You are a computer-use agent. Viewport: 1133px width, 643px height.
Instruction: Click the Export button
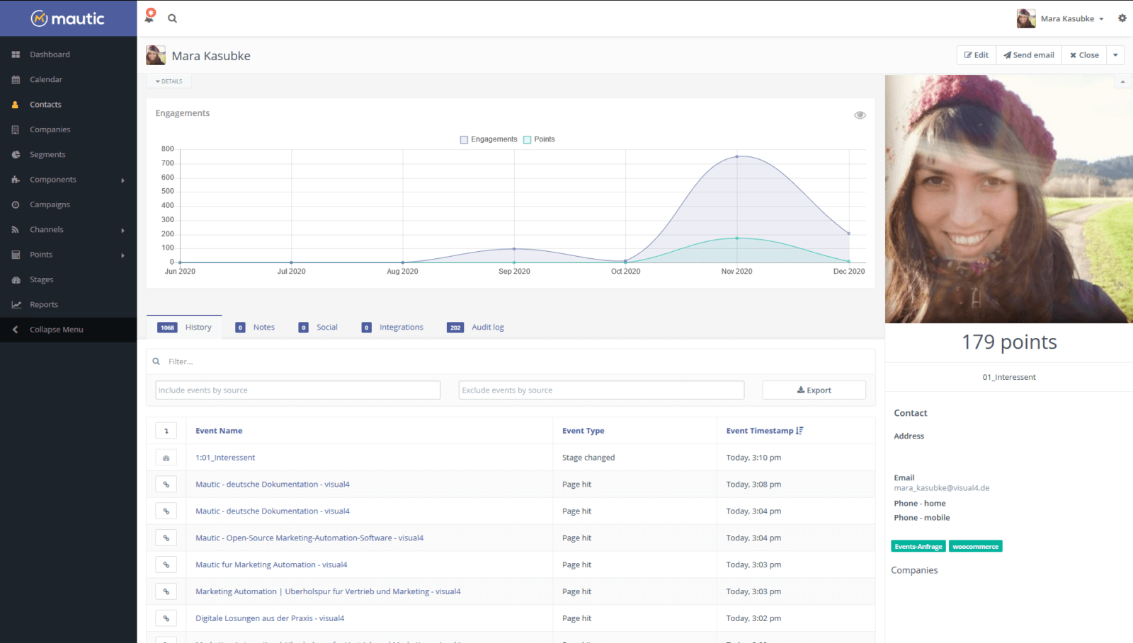click(814, 390)
